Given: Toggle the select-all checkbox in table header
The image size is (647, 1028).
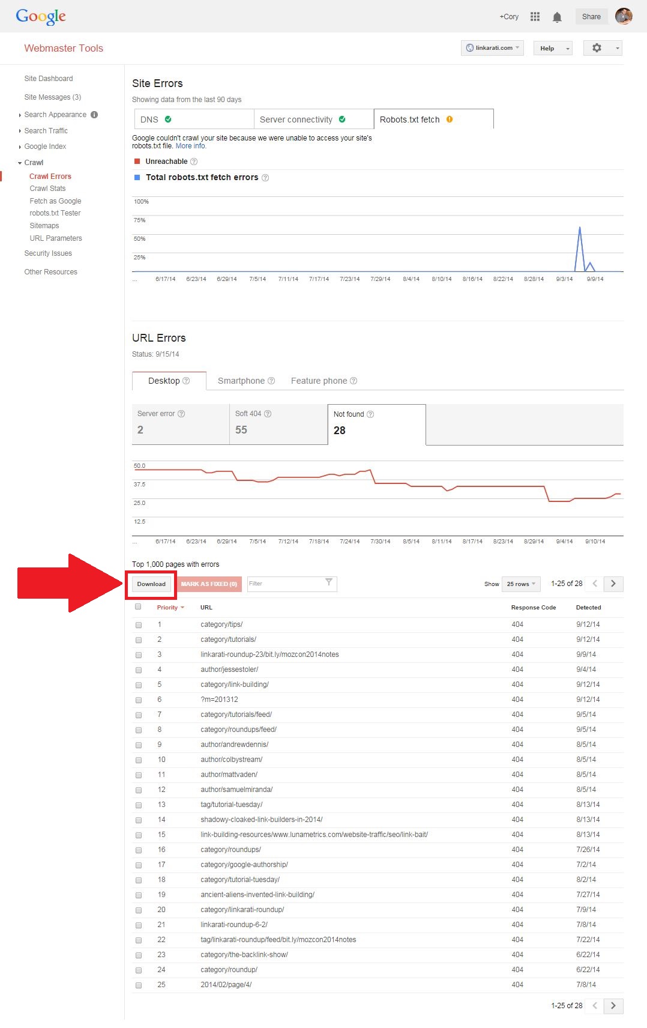Looking at the screenshot, I should pyautogui.click(x=139, y=607).
